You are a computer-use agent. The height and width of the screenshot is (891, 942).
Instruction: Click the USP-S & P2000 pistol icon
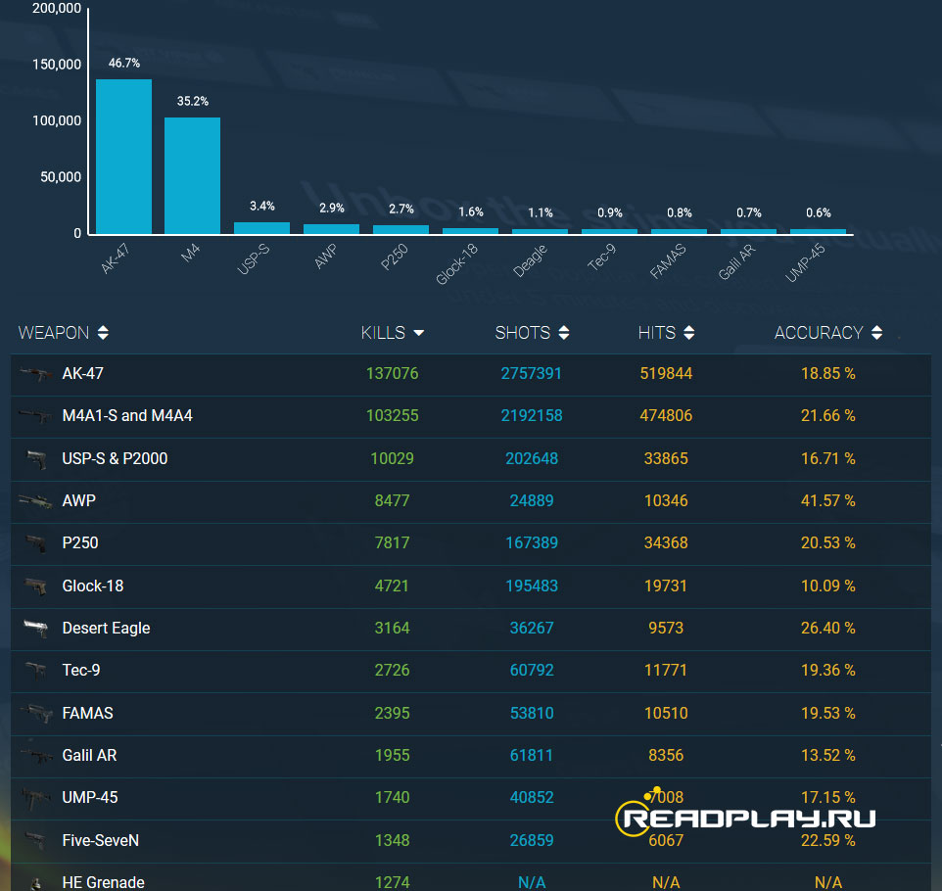(x=36, y=459)
